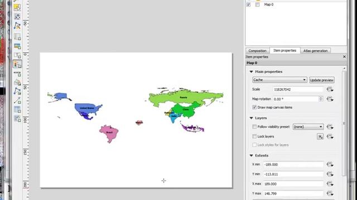357x200 pixels.
Task: Close the Item properties panel
Action: [344, 57]
